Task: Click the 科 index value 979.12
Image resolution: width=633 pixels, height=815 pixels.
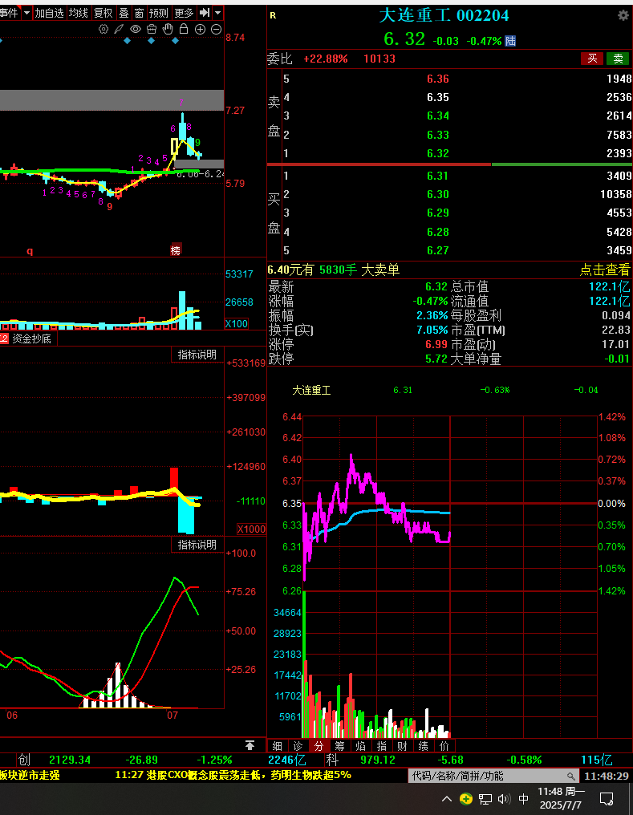Action: pos(378,760)
